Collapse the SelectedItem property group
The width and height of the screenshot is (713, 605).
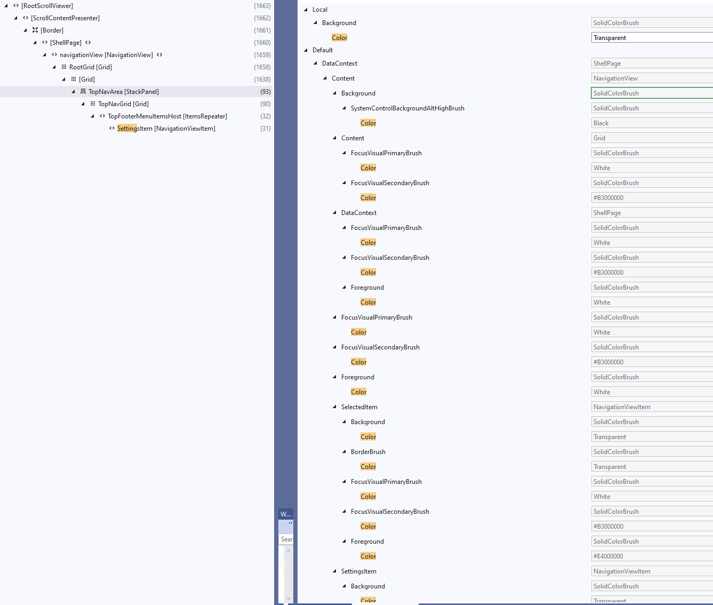[334, 407]
